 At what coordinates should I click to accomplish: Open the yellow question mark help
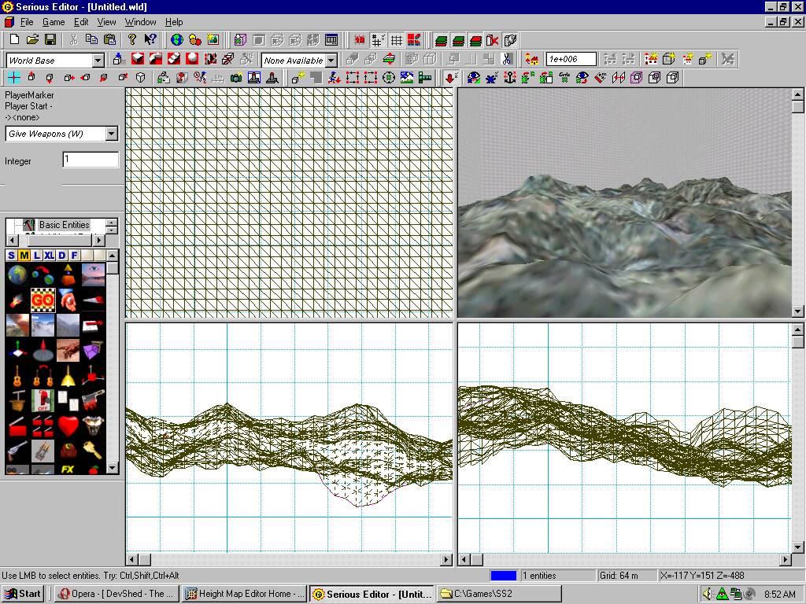pyautogui.click(x=132, y=39)
